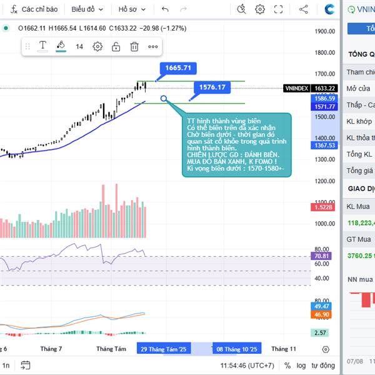
Task: Click the 46.90 indicator value label
Action: 321,314
